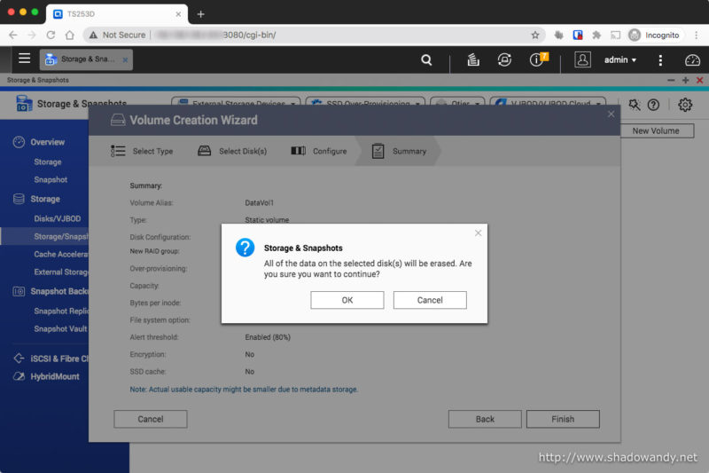Image resolution: width=709 pixels, height=473 pixels.
Task: Open Storage & Snapshots settings gear
Action: (x=685, y=105)
